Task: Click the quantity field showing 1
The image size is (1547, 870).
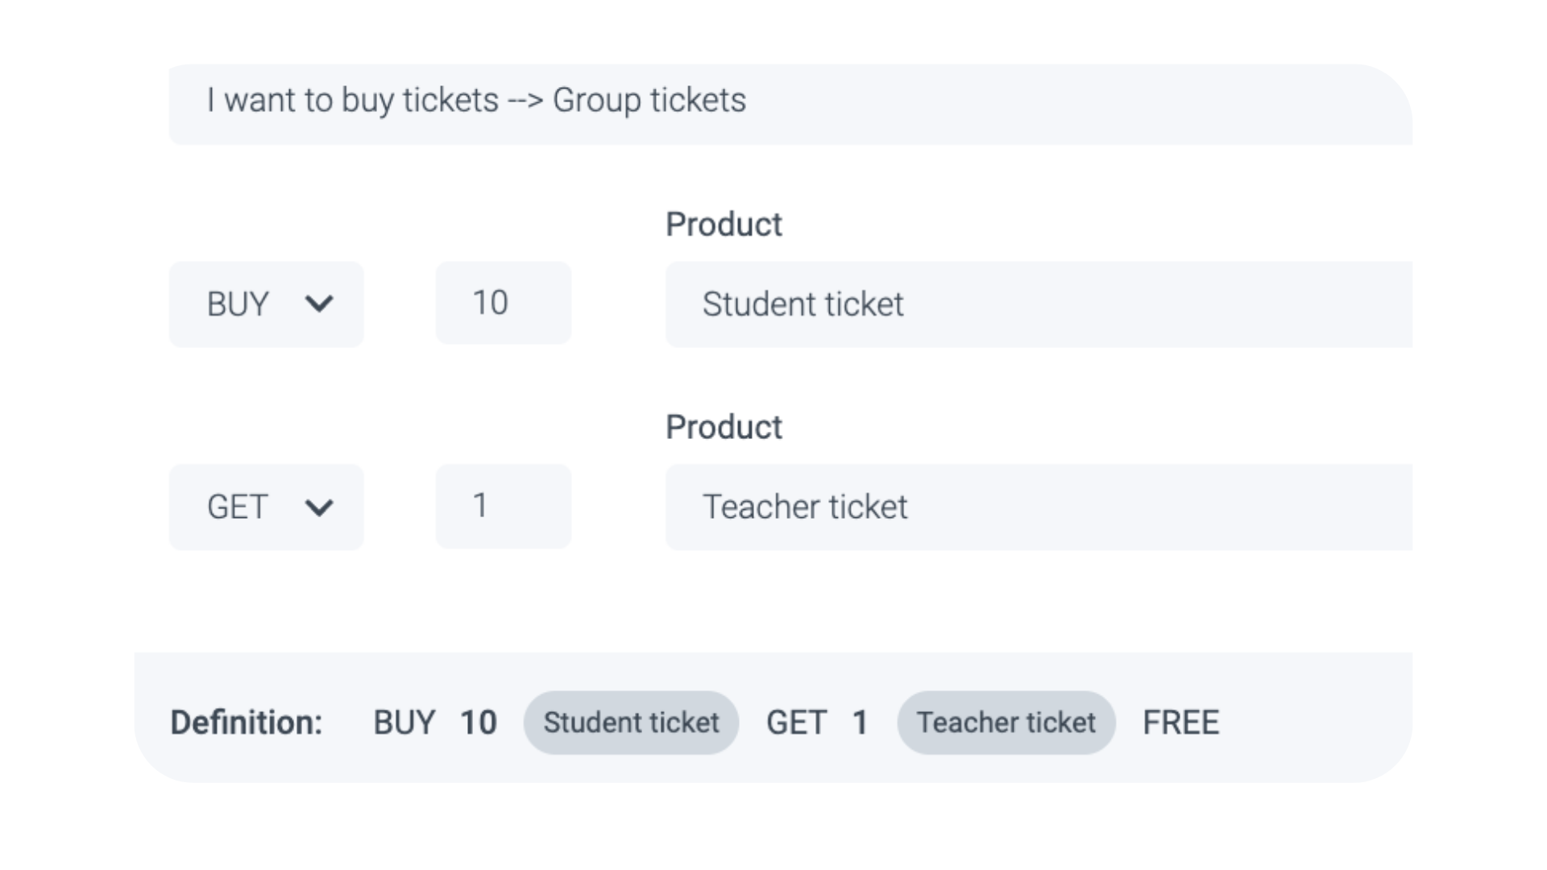Action: tap(503, 506)
